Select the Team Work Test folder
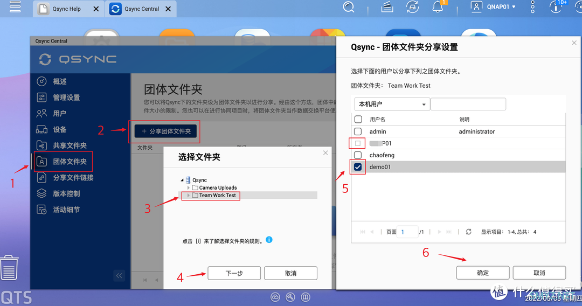582x306 pixels. pos(218,195)
